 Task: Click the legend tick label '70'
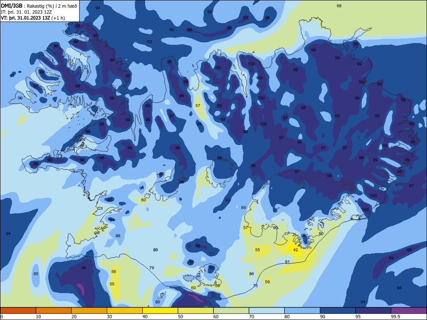pos(252,317)
